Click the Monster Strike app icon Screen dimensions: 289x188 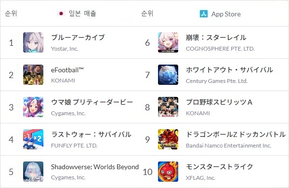point(168,172)
